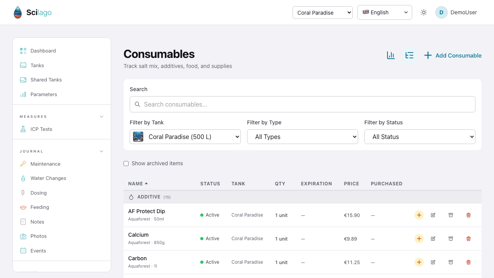Viewport: 494px width, 278px height.
Task: Collapse the Additive group row
Action: point(303,197)
